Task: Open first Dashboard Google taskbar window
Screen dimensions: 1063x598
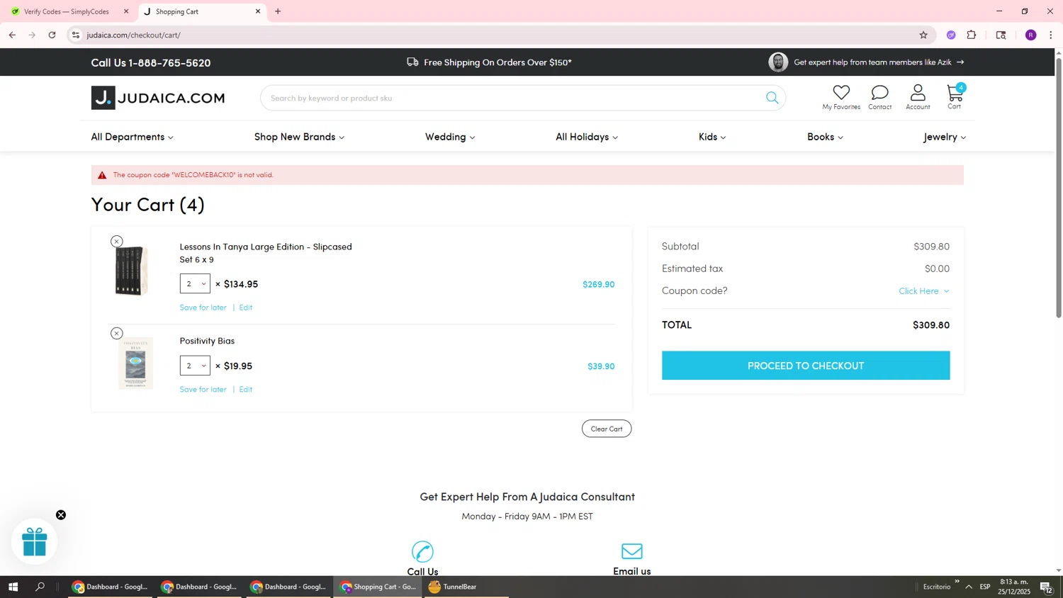Action: [x=110, y=587]
